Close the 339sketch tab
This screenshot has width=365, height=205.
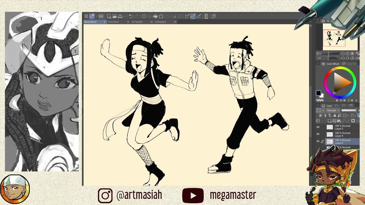[175, 22]
